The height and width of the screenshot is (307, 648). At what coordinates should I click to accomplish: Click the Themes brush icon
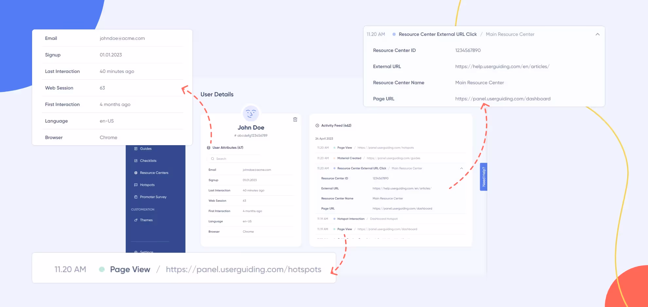pyautogui.click(x=136, y=220)
